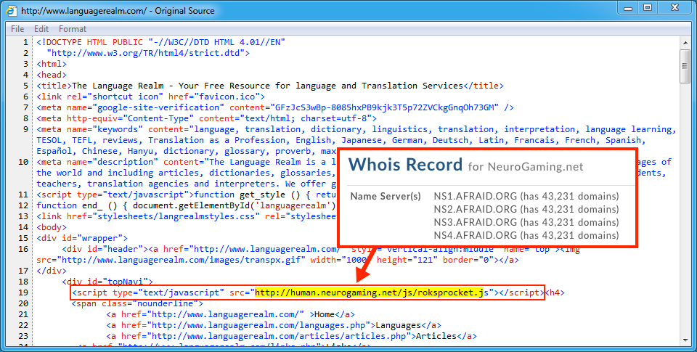Click the body tag on line 14
This screenshot has width=697, height=352.
click(52, 227)
